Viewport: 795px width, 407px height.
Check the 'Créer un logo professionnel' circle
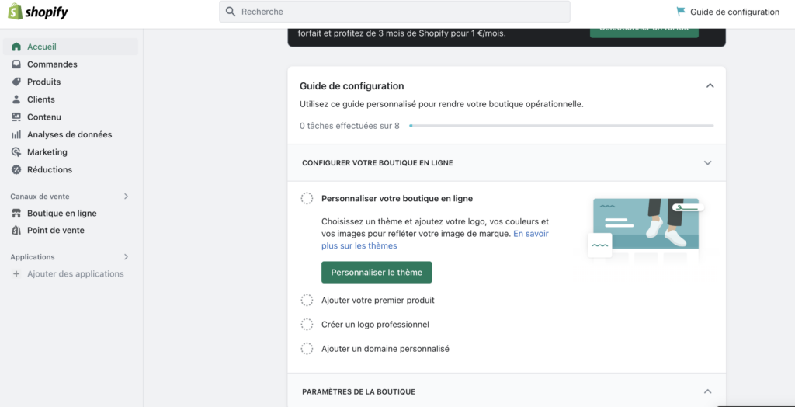pos(307,325)
